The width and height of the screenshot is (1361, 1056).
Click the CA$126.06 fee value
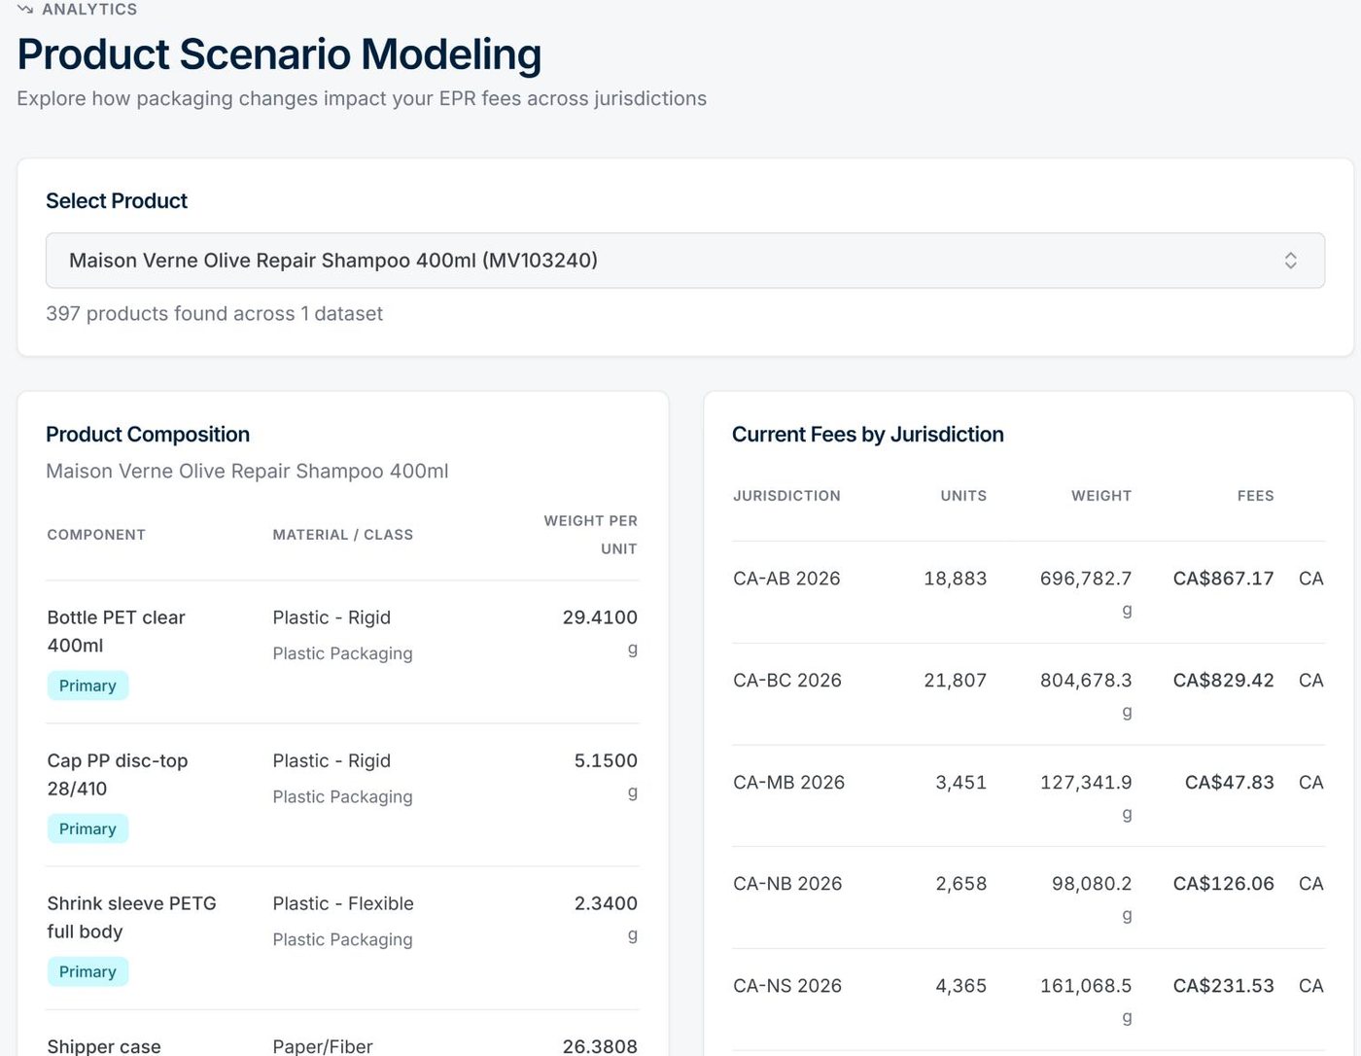pyautogui.click(x=1223, y=884)
